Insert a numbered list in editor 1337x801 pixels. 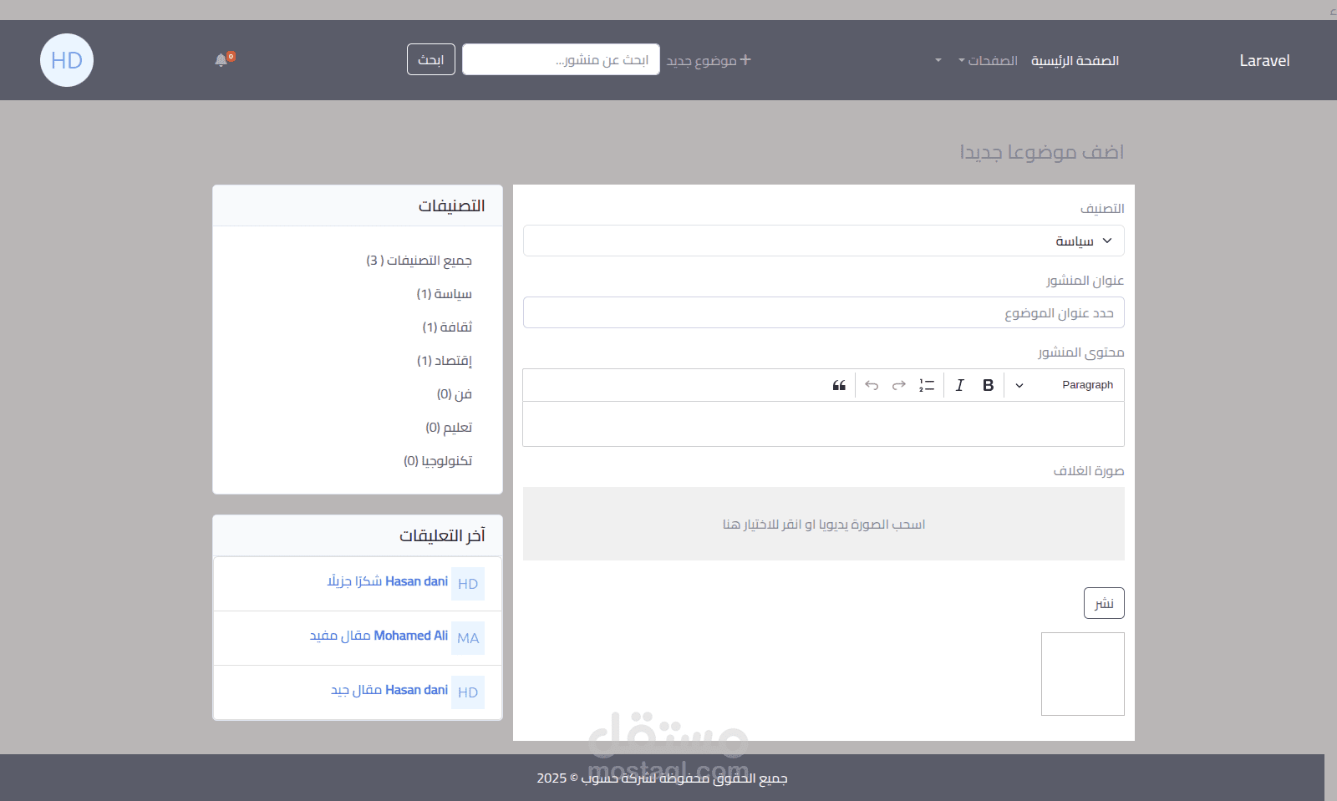point(927,385)
